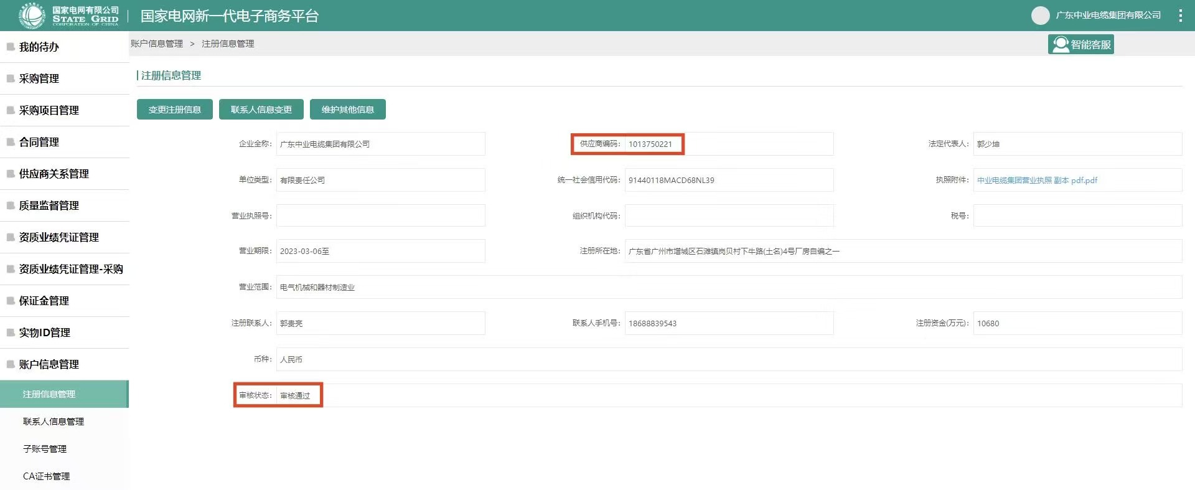Expand the 质量监督管理 sidebar menu

tap(65, 205)
